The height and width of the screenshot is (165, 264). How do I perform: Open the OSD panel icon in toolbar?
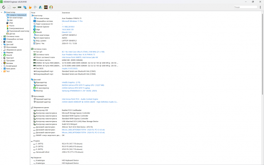[x=46, y=7]
